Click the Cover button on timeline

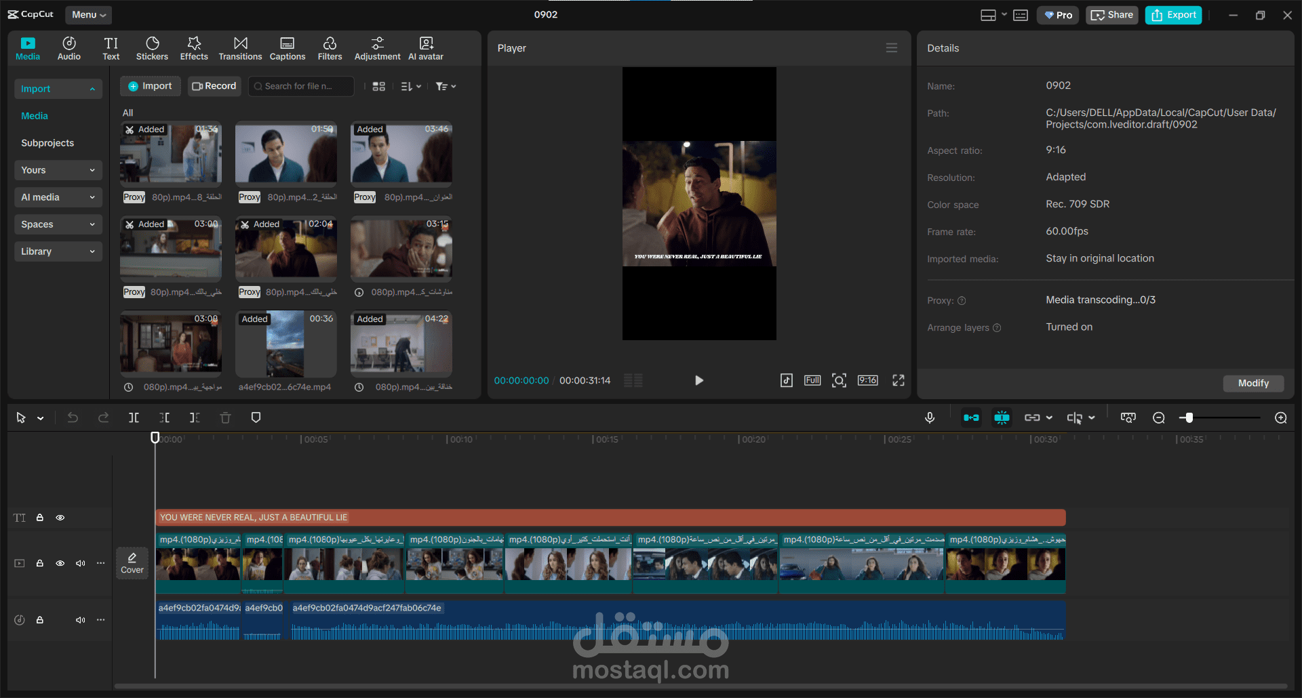132,563
